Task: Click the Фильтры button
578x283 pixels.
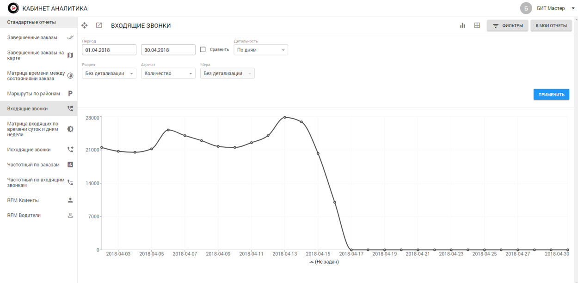Action: [x=508, y=26]
